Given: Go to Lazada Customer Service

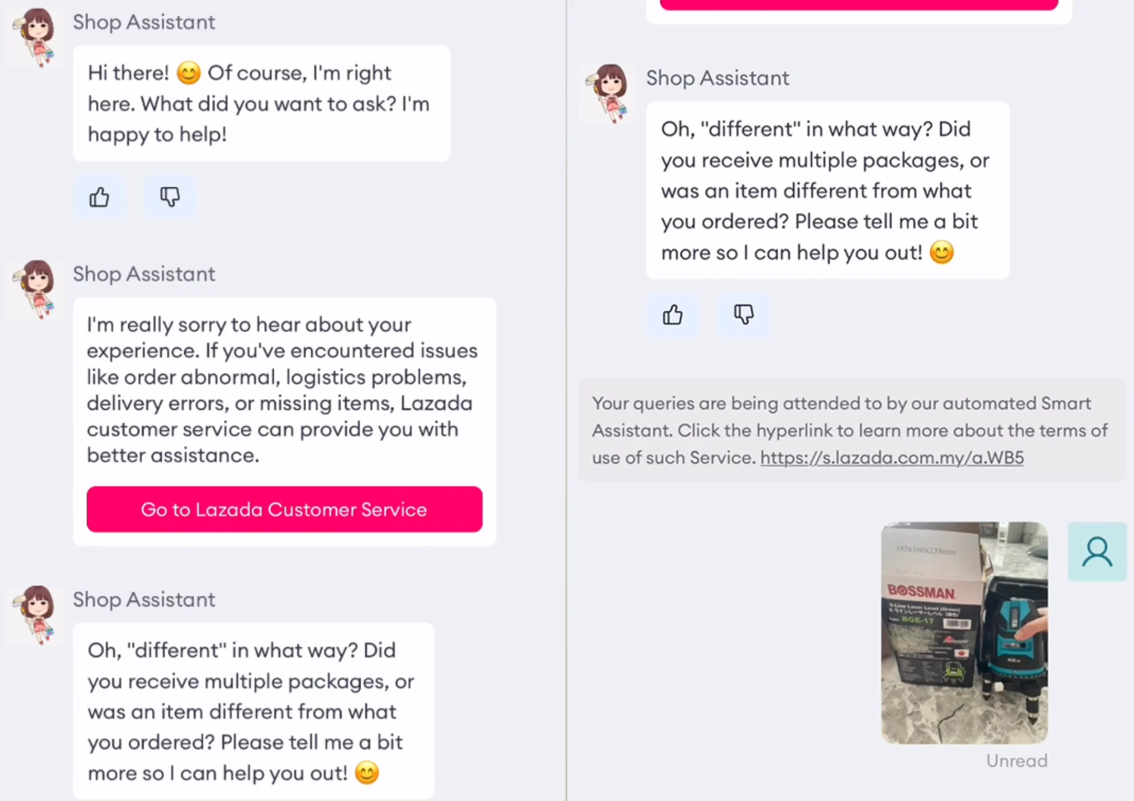Looking at the screenshot, I should coord(284,509).
